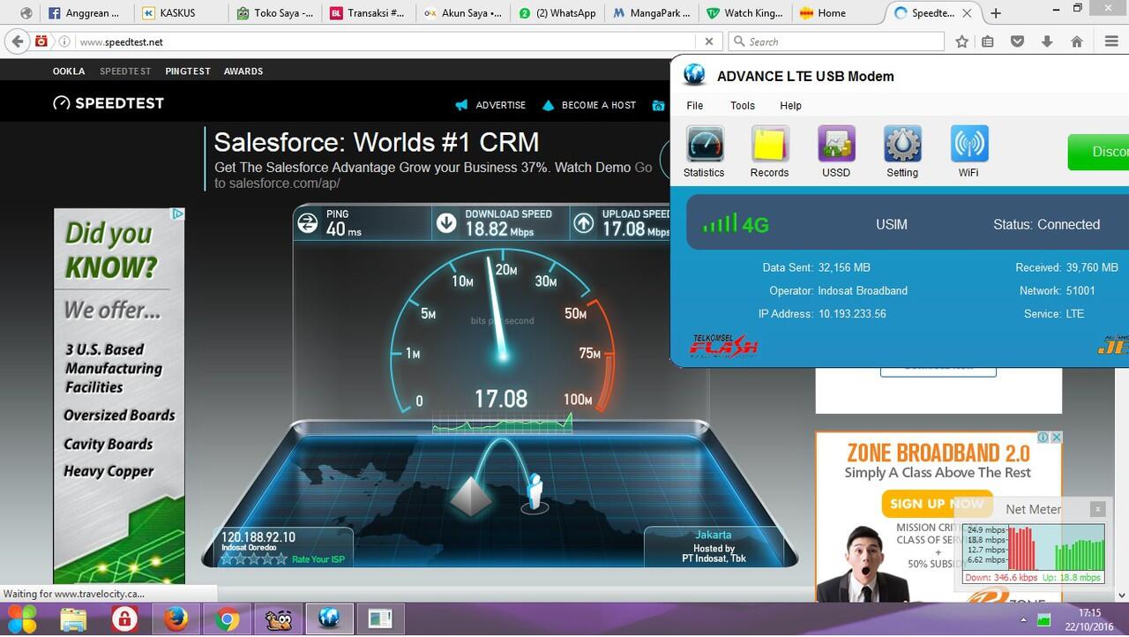Click the SPEEDTEST logo
Screen dimensions: 1129x637
108,103
